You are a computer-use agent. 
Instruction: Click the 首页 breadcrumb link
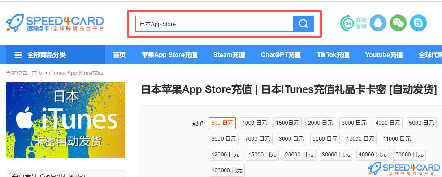point(37,73)
